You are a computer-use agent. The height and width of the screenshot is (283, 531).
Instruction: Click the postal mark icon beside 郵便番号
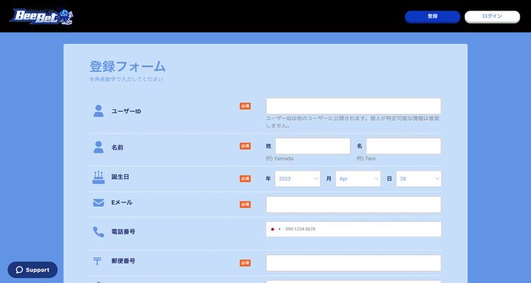(97, 261)
